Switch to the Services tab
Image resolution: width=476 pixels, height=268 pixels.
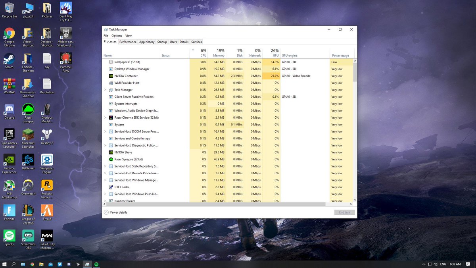click(196, 42)
